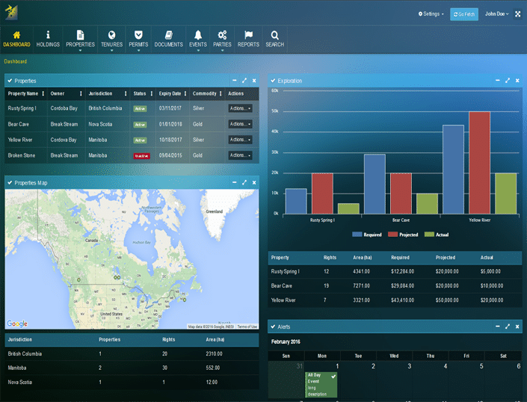Open the Reports flag icon
The image size is (527, 402).
click(248, 35)
